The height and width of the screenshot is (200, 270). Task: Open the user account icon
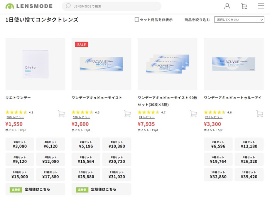coord(227,6)
